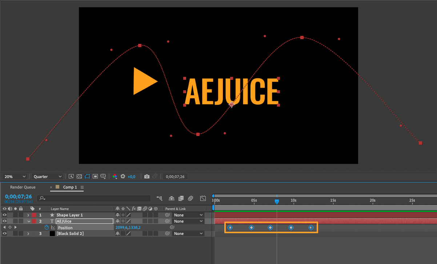This screenshot has height=264, width=437.
Task: Take a snapshot with camera icon
Action: tap(147, 177)
